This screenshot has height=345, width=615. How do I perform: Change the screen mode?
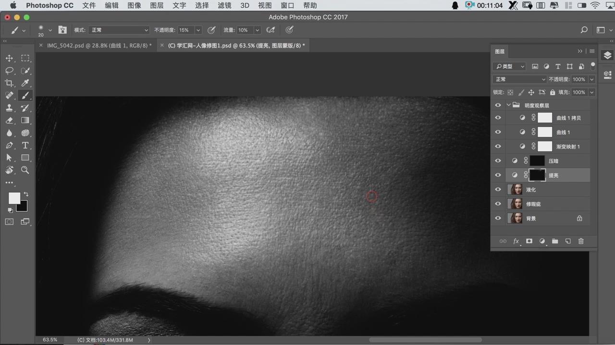pyautogui.click(x=25, y=222)
